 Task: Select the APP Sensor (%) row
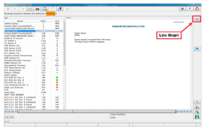click(x=34, y=46)
